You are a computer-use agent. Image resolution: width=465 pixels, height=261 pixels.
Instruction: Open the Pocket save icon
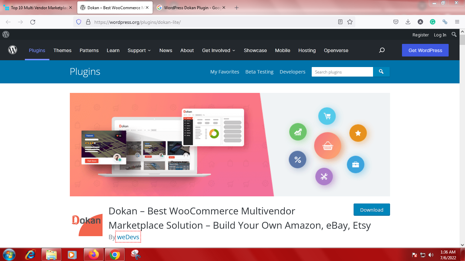point(396,22)
